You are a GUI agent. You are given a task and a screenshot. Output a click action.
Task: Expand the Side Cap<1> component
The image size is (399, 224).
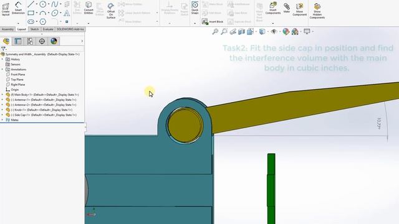pyautogui.click(x=2, y=115)
